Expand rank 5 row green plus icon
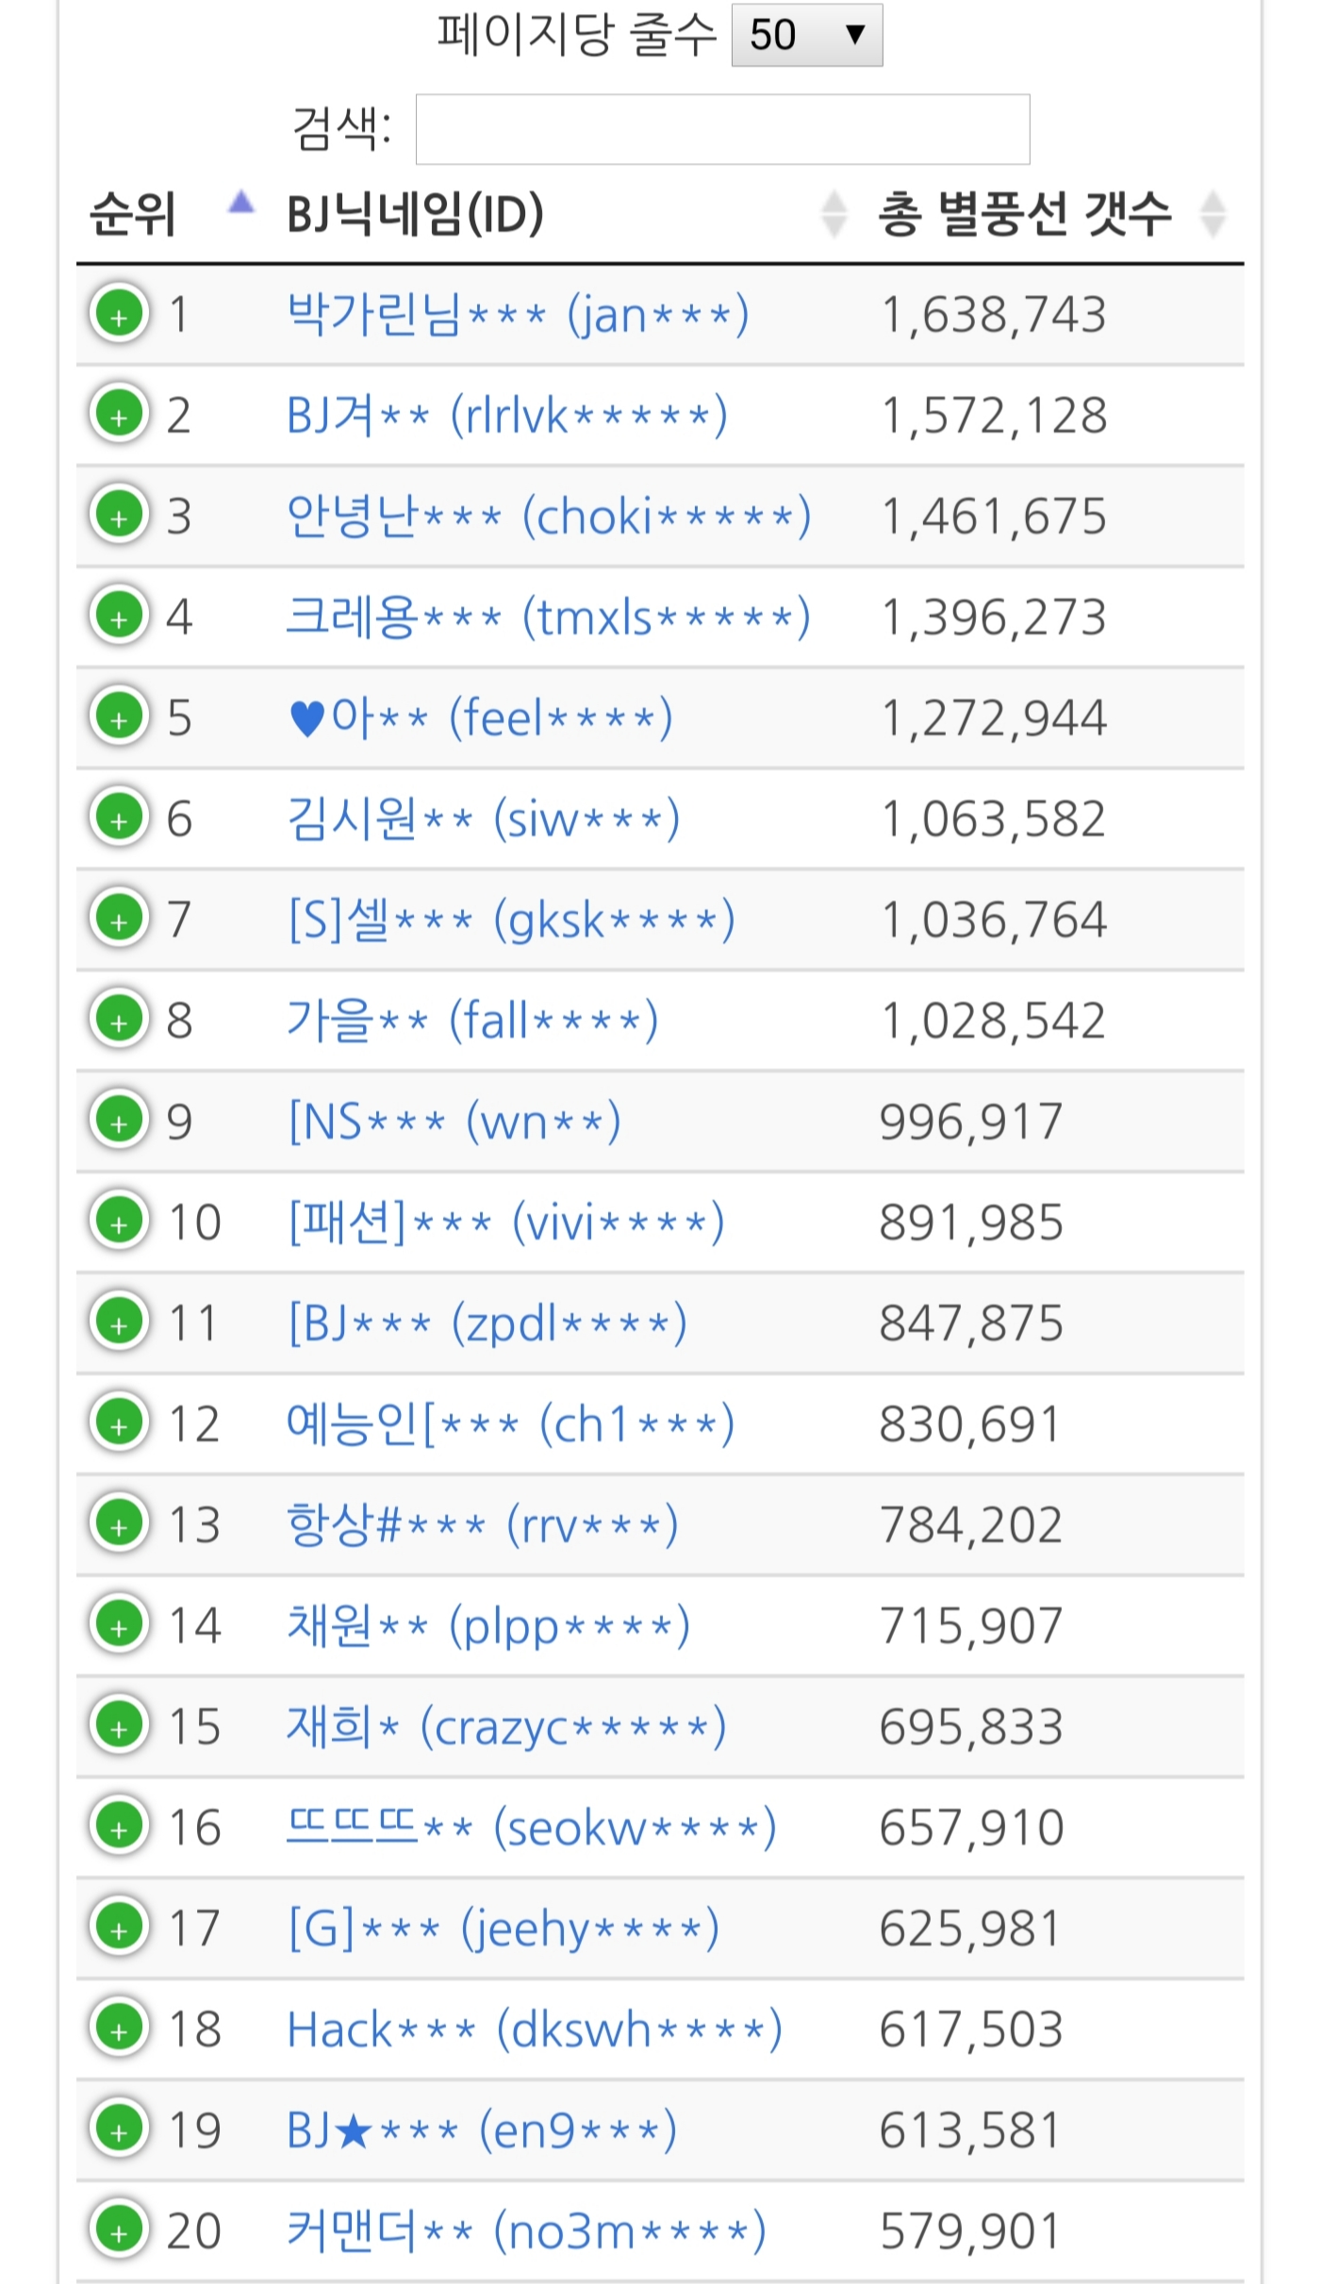 pos(120,716)
